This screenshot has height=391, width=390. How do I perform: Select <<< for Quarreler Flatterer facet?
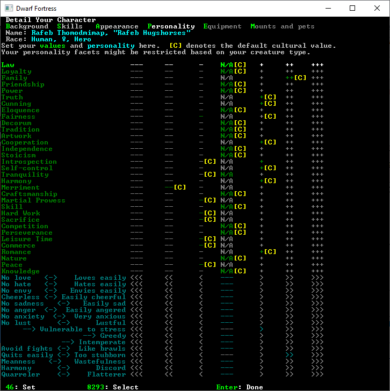(136, 374)
